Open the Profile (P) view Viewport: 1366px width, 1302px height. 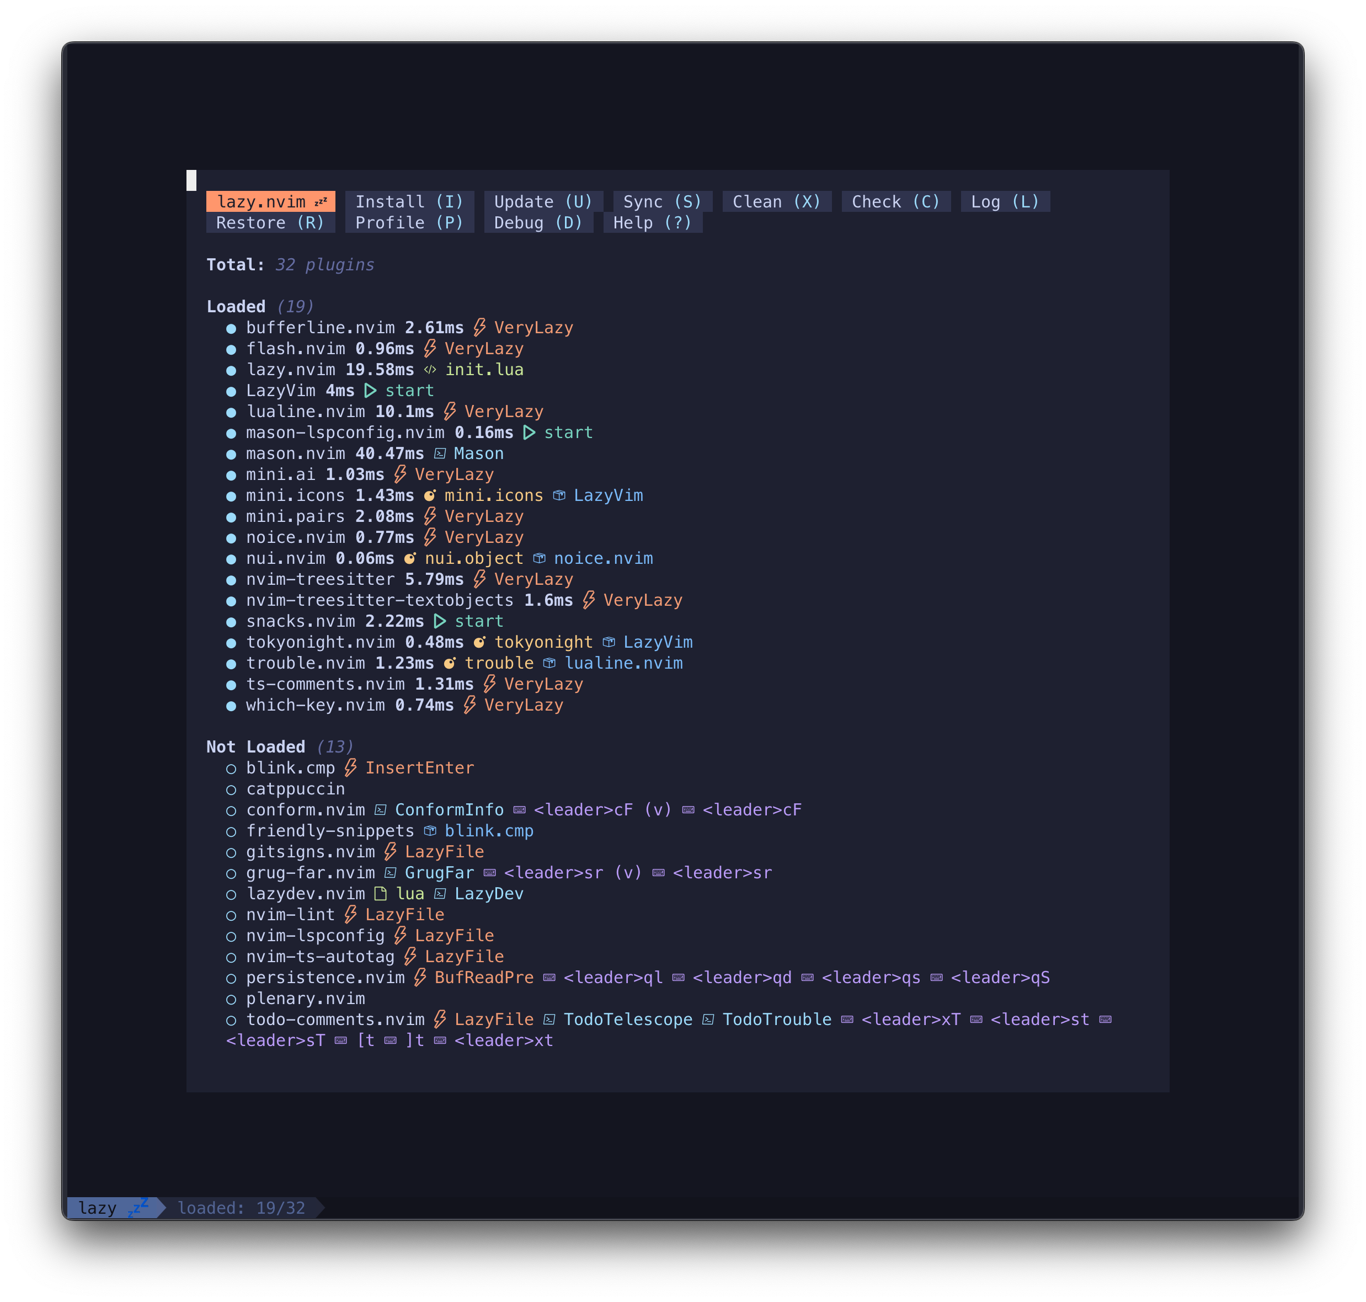[x=409, y=223]
